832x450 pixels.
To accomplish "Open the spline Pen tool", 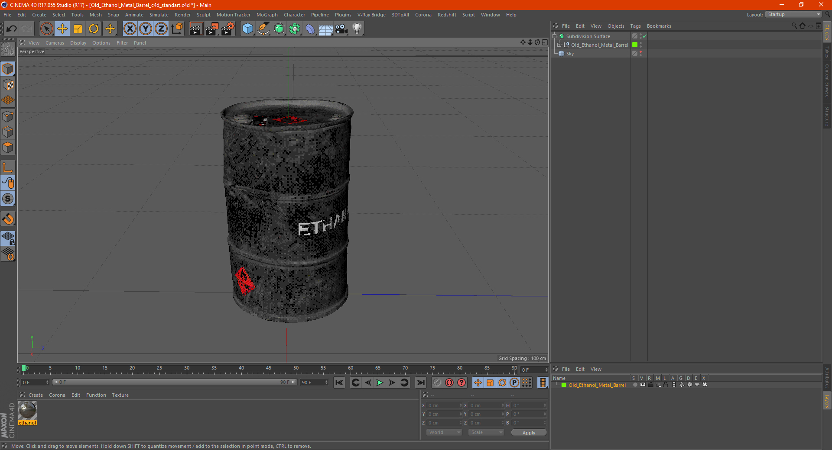I will click(263, 29).
